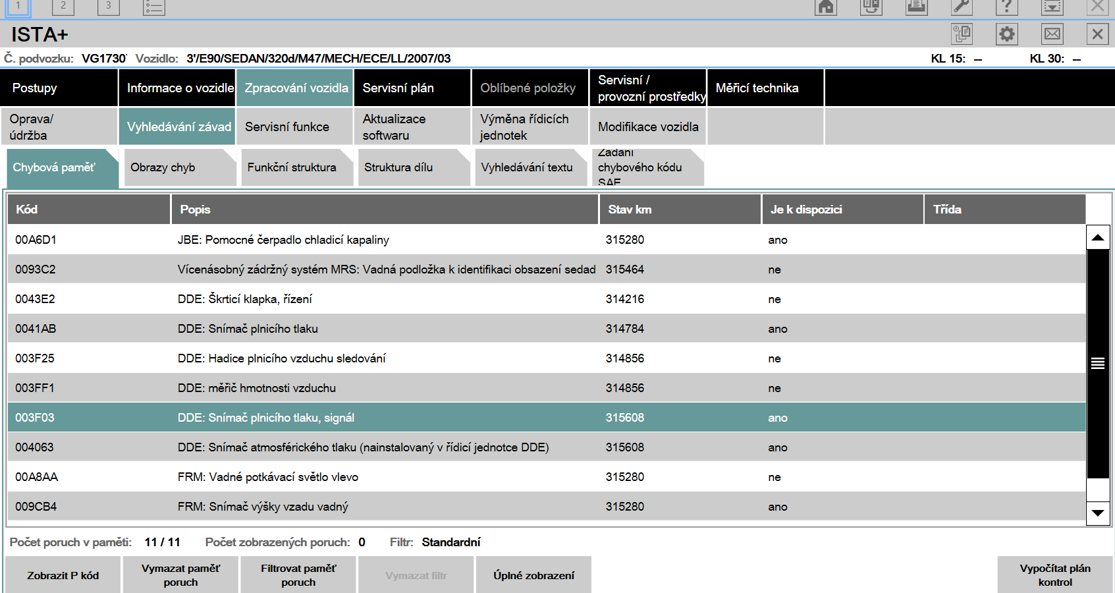
Task: Switch to session number 2
Action: tap(63, 7)
